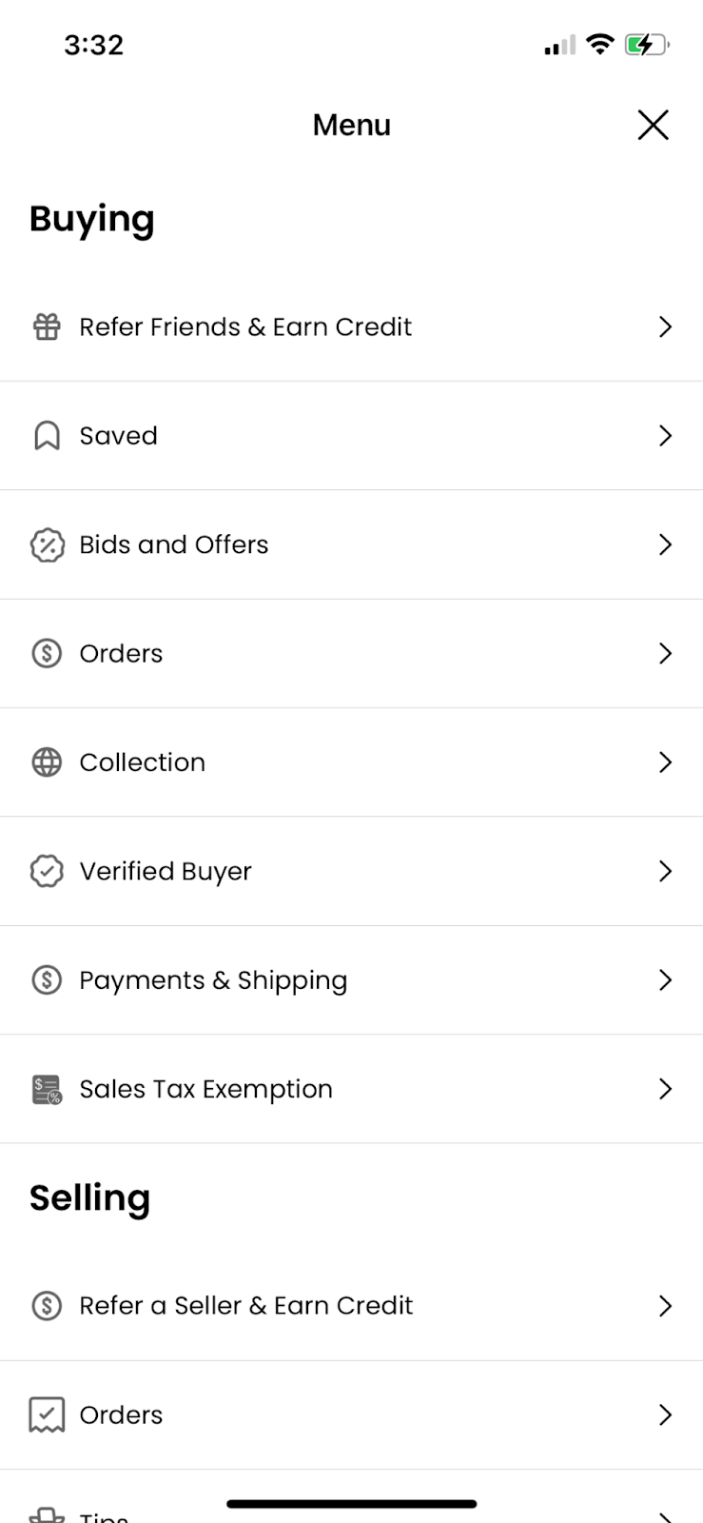Viewport: 703px width, 1523px height.
Task: Close the Menu with the X button
Action: [653, 125]
